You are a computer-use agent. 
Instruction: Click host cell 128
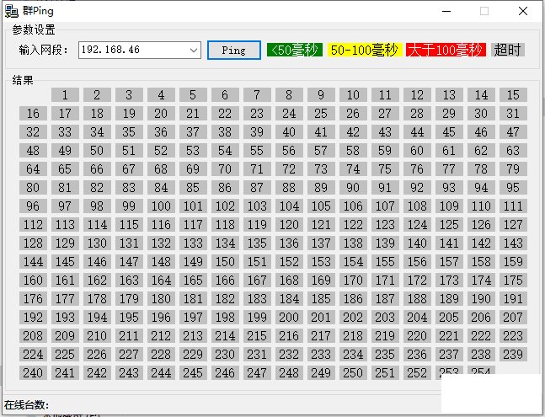33,243
